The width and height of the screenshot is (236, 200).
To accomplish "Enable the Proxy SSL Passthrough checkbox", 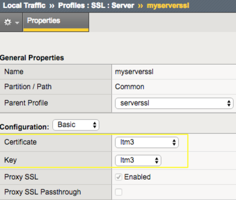I will pos(118,192).
